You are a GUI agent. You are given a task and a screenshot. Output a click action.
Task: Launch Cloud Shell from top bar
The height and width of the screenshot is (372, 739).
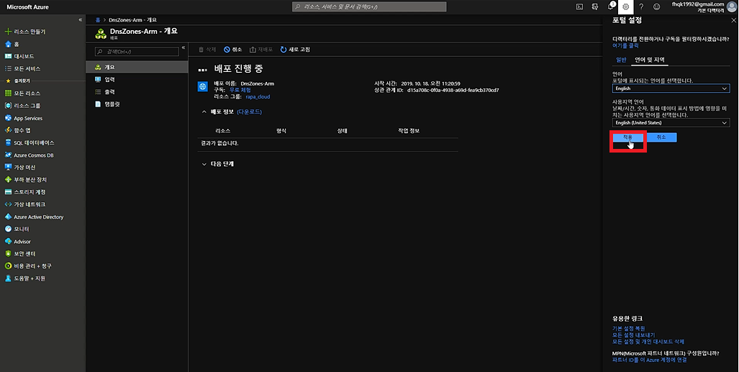[580, 6]
